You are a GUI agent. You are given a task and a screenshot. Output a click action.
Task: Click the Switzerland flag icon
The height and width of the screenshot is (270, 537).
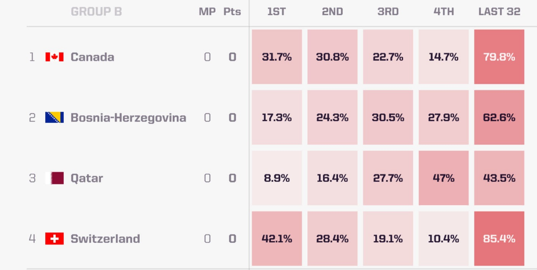tap(55, 239)
